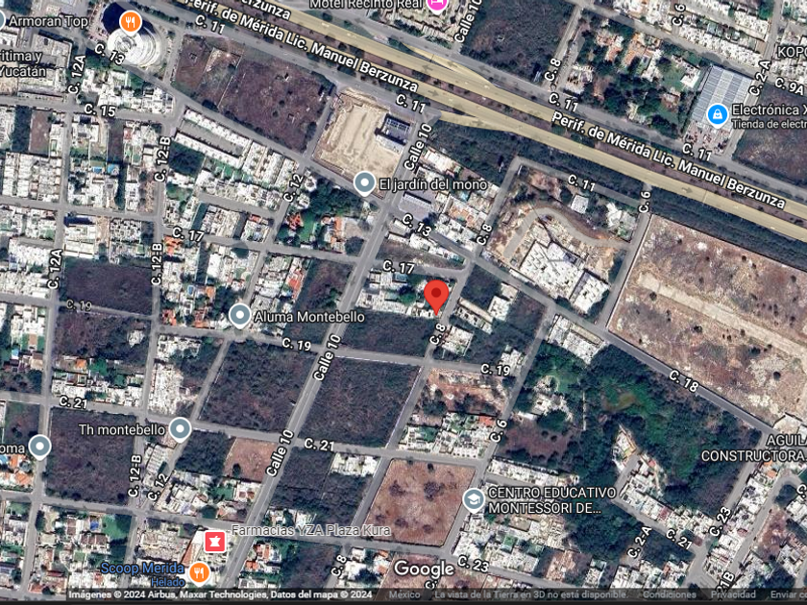The width and height of the screenshot is (807, 605).
Task: Click the gray pin near 'oma' label
Action: [39, 448]
